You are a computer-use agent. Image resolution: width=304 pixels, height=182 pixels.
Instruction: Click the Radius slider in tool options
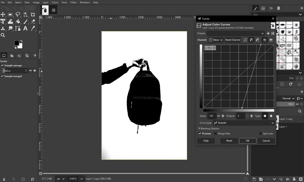coord(15,71)
